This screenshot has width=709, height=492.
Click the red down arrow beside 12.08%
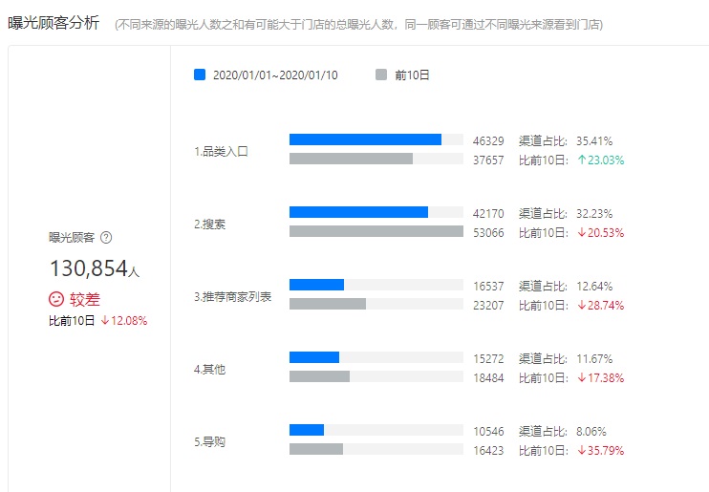pos(104,321)
